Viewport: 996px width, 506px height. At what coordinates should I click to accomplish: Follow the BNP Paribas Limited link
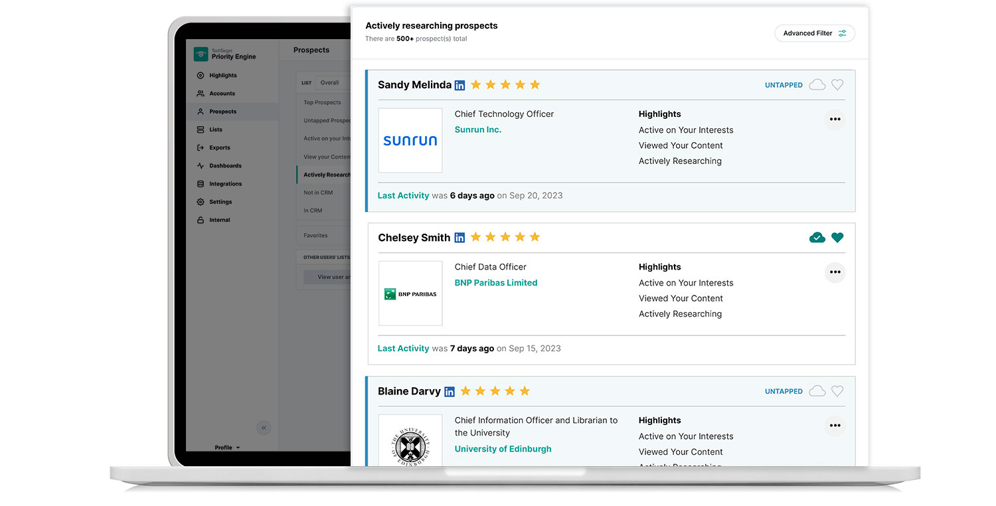point(495,283)
